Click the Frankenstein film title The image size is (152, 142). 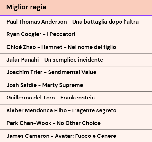(77, 98)
